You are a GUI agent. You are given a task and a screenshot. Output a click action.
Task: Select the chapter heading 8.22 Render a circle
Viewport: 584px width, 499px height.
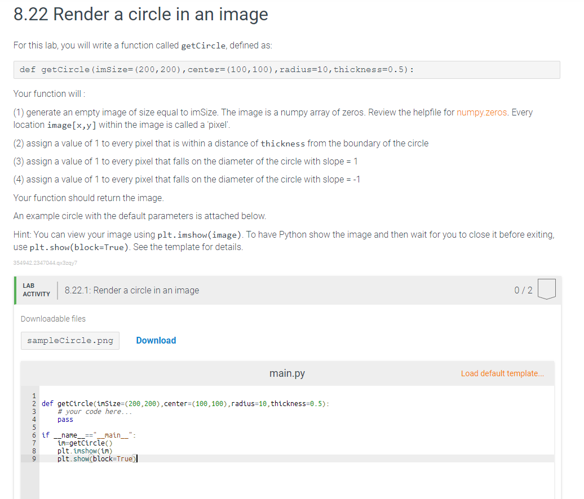pyautogui.click(x=140, y=15)
